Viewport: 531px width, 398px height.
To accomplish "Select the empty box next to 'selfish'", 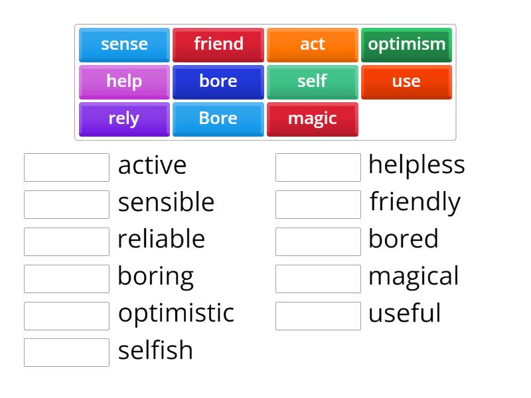I will pos(66,352).
